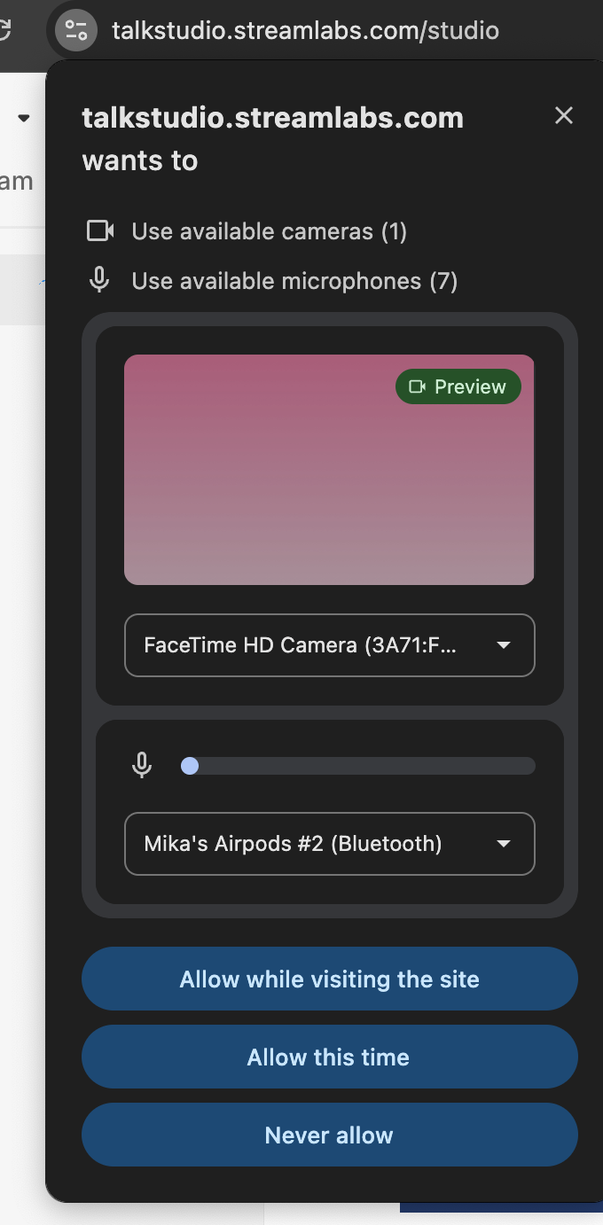Image resolution: width=603 pixels, height=1225 pixels.
Task: Click the green Preview badge
Action: coord(458,386)
